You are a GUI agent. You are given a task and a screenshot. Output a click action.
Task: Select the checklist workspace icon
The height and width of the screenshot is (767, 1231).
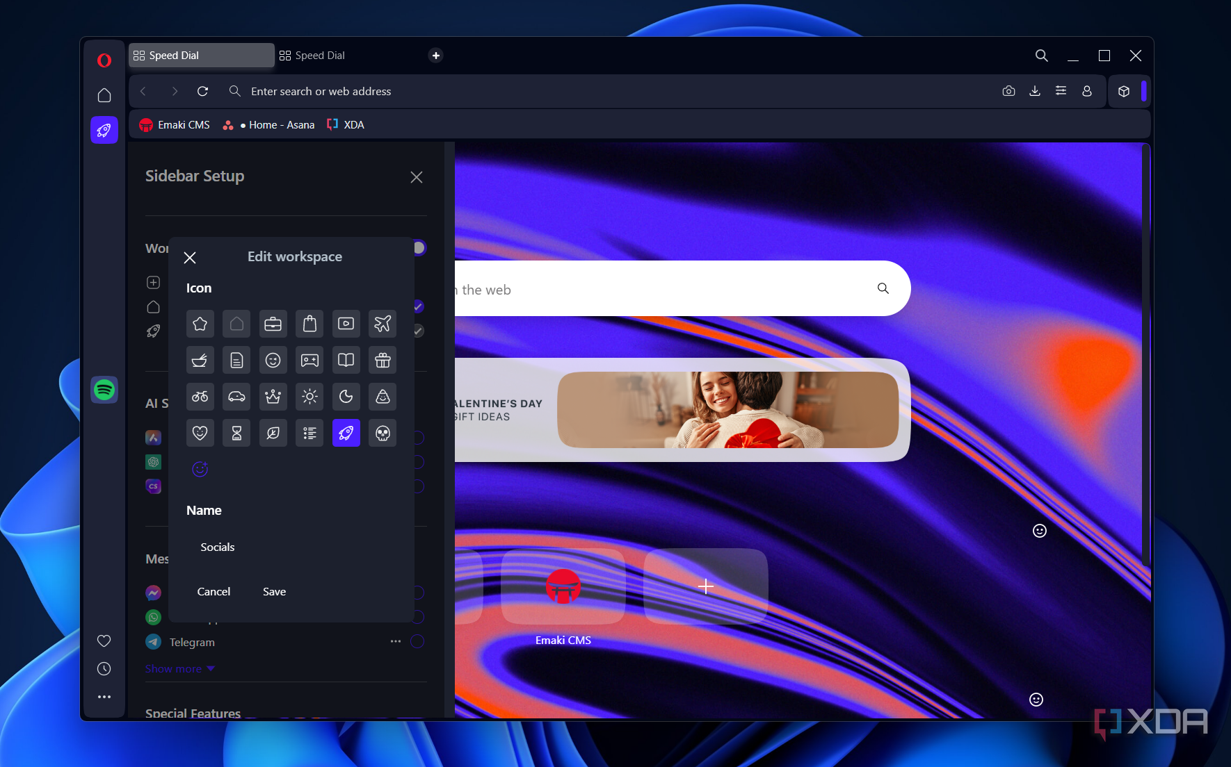(309, 433)
